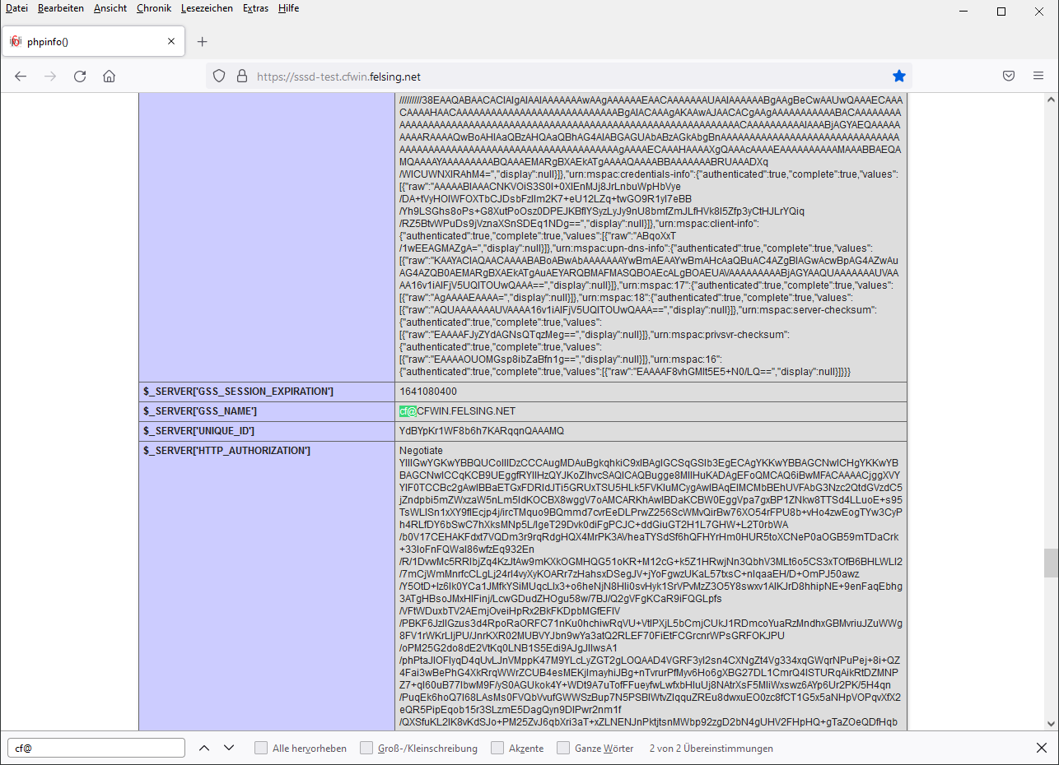Click the find input containing 'cf@'

click(x=95, y=748)
